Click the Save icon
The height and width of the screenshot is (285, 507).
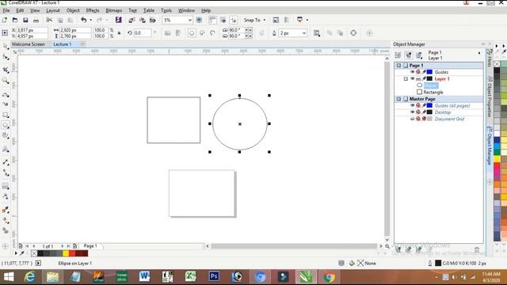[x=25, y=20]
